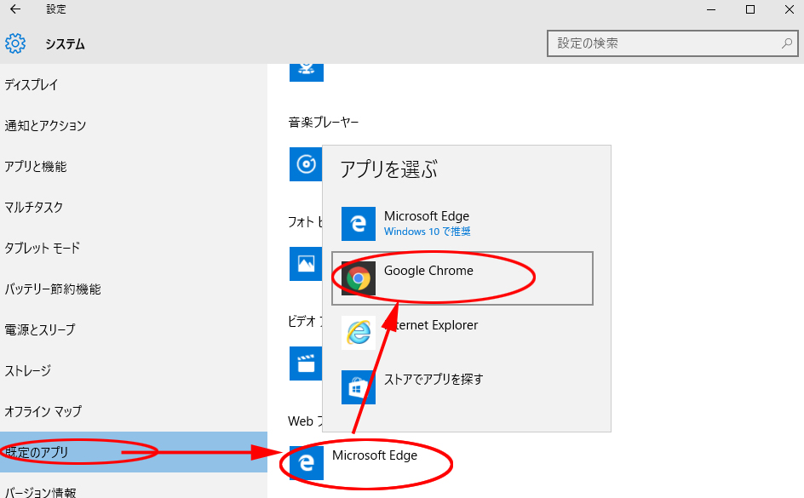The height and width of the screenshot is (498, 804).
Task: Go back with the back arrow
Action: coord(15,9)
